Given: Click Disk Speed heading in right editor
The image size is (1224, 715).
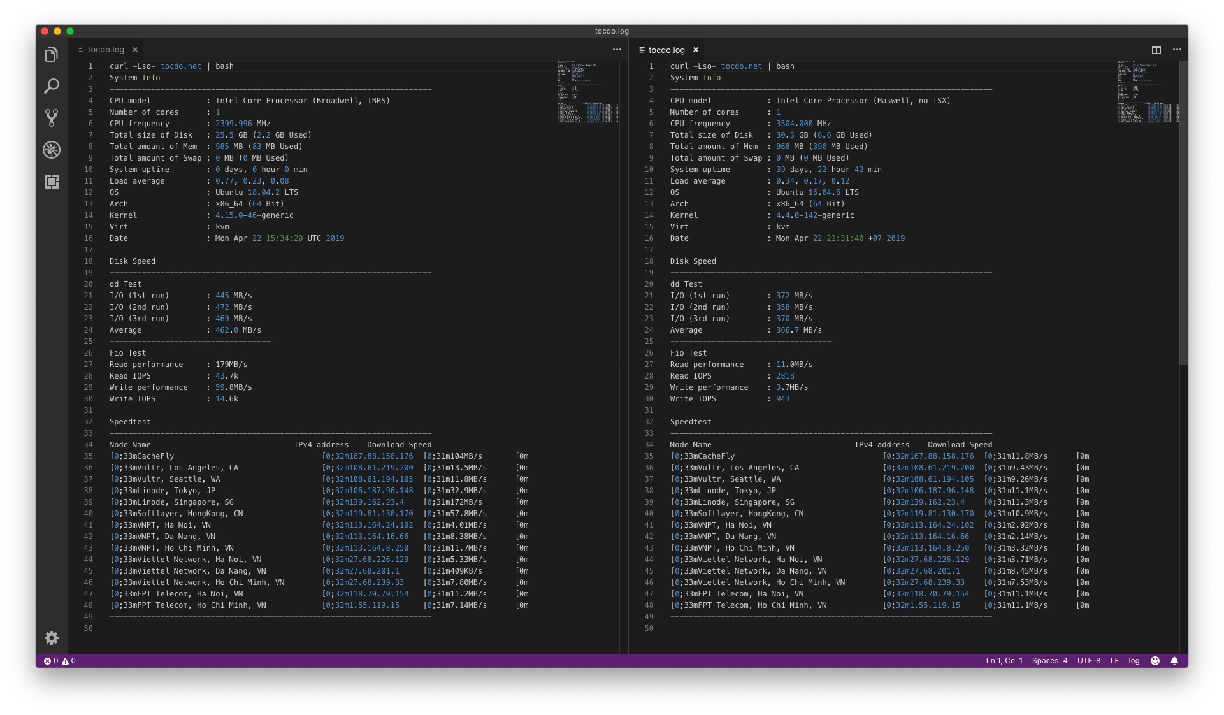Looking at the screenshot, I should 693,261.
